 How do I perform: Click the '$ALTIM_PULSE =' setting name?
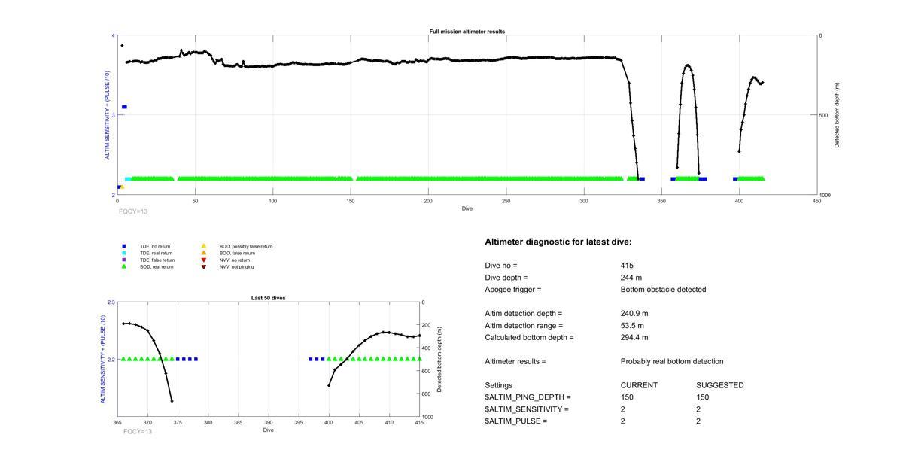(515, 421)
